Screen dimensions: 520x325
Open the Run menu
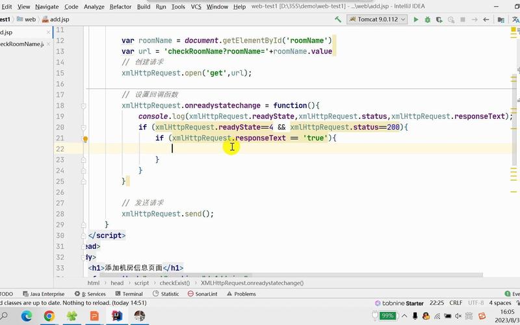pyautogui.click(x=161, y=6)
